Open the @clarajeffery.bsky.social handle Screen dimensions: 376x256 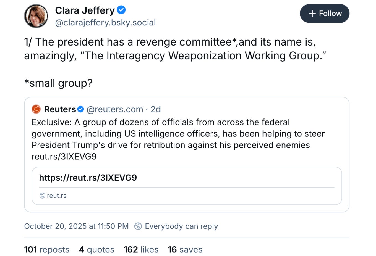(105, 22)
